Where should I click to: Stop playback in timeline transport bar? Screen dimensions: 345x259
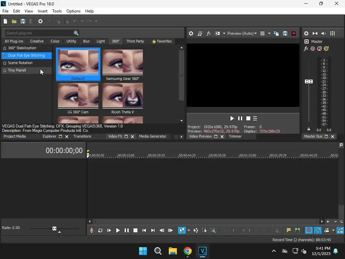[135, 230]
